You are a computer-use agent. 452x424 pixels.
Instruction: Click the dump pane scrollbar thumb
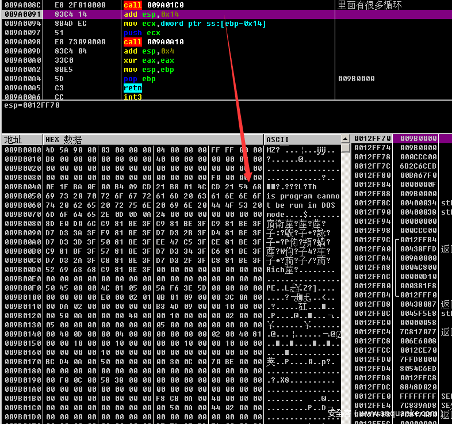point(345,148)
